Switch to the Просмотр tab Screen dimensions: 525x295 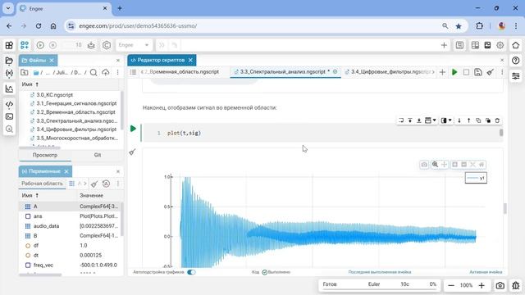[x=45, y=155]
